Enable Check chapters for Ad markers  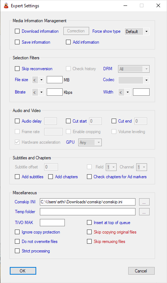(x=89, y=177)
